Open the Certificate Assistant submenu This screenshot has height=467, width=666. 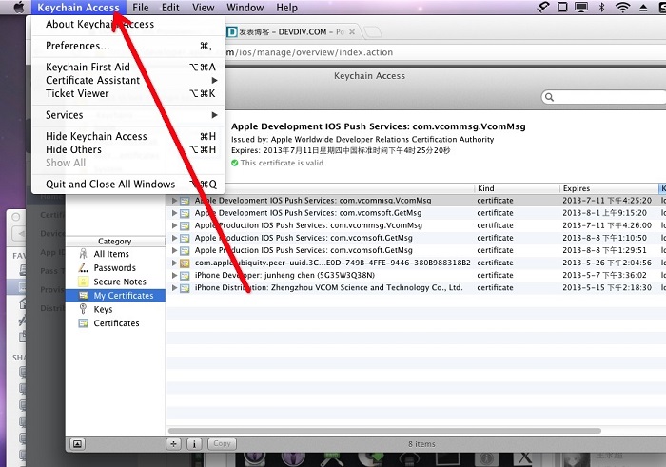click(x=127, y=80)
